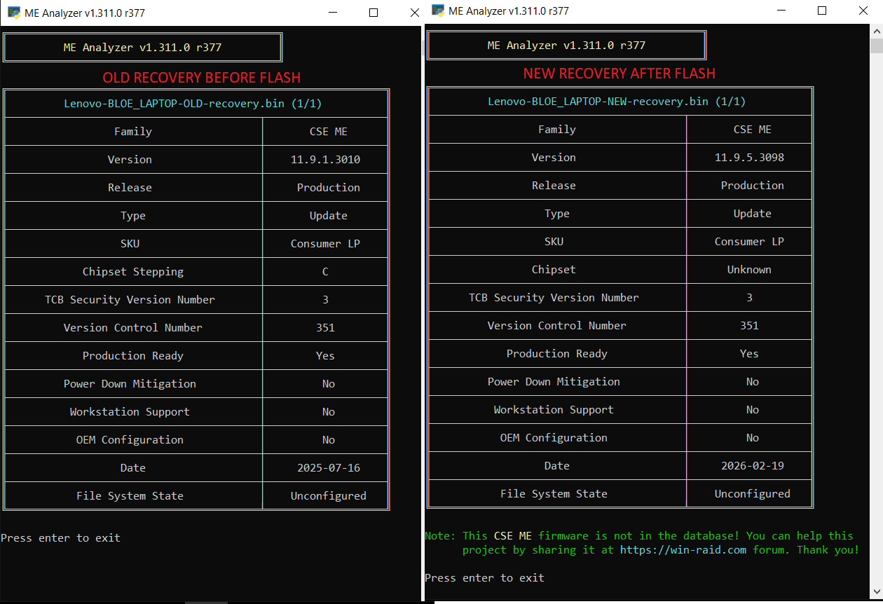Viewport: 883px width, 604px height.
Task: Maximize the right ME Analyzer window
Action: (x=822, y=11)
